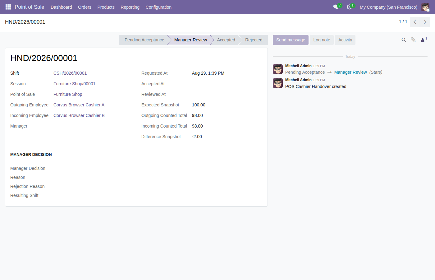Image resolution: width=435 pixels, height=280 pixels.
Task: Click Expected Snapshot value 100.00
Action: click(199, 105)
